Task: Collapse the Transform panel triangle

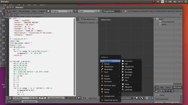Action: click(82, 19)
